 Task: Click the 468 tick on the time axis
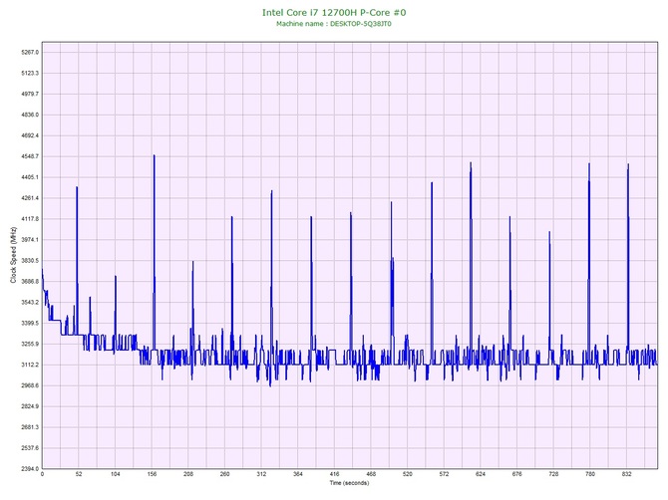tap(371, 474)
